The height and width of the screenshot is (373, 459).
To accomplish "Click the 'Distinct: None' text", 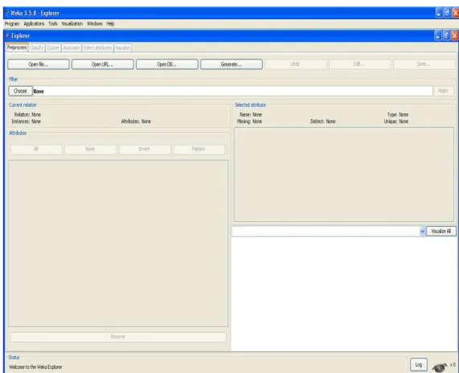I will tap(323, 121).
